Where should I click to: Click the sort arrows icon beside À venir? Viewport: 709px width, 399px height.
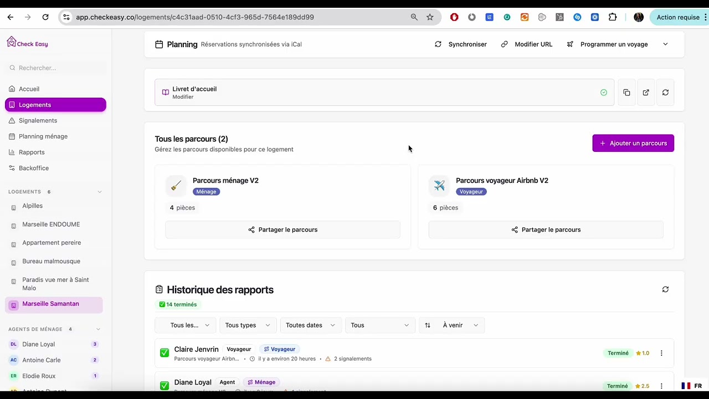[x=427, y=325]
